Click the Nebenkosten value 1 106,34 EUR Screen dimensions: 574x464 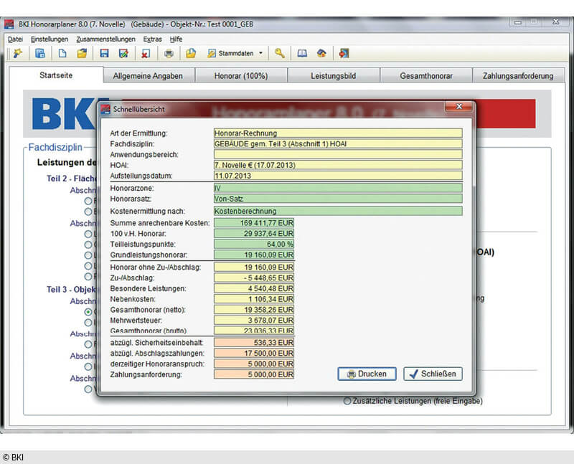(254, 299)
